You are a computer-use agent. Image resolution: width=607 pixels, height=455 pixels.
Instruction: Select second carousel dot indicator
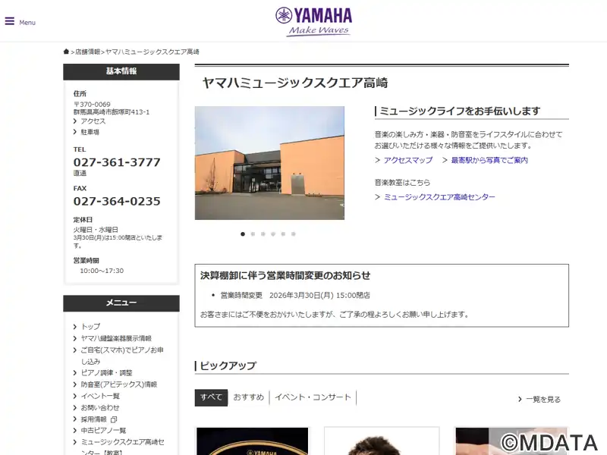(253, 234)
